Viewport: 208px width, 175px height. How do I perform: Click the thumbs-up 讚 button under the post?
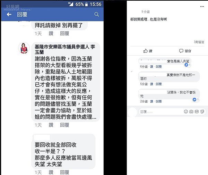148,51
